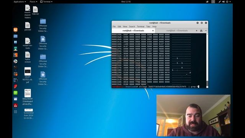Open the clock and calendar in top bar

(126, 2)
